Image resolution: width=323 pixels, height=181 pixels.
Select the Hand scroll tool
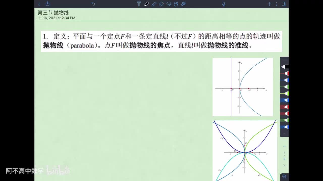click(176, 4)
